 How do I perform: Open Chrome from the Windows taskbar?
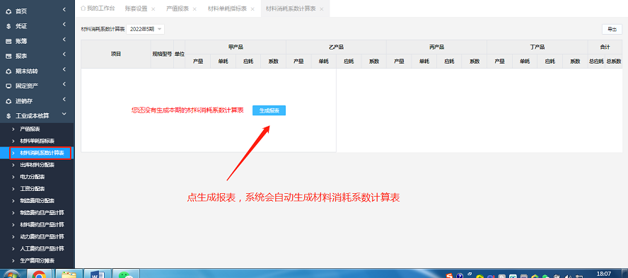pos(39,274)
